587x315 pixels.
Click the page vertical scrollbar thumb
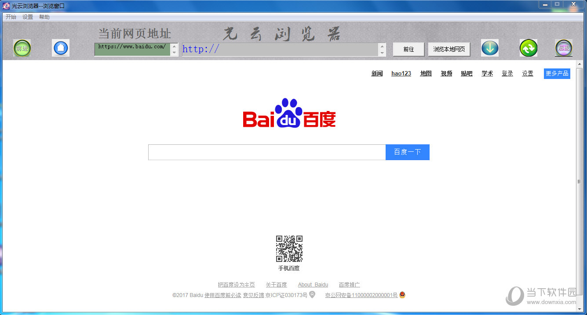pyautogui.click(x=579, y=181)
